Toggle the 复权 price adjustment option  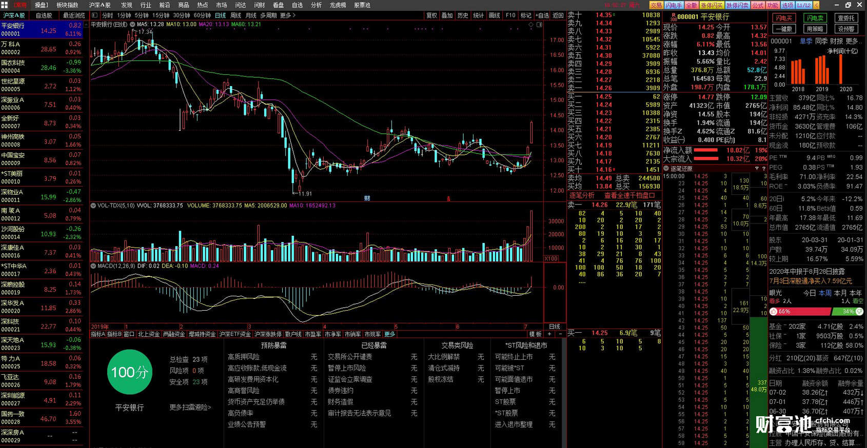(x=432, y=15)
